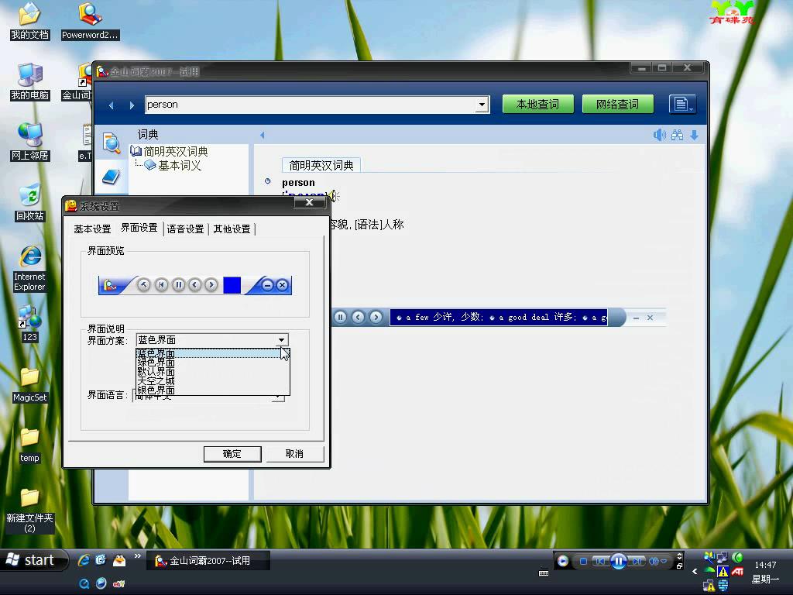Viewport: 793px width, 595px height.
Task: Stop media player playback in taskbar
Action: tap(583, 561)
